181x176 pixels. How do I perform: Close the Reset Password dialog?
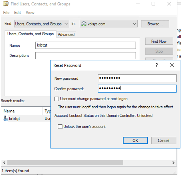172,65
